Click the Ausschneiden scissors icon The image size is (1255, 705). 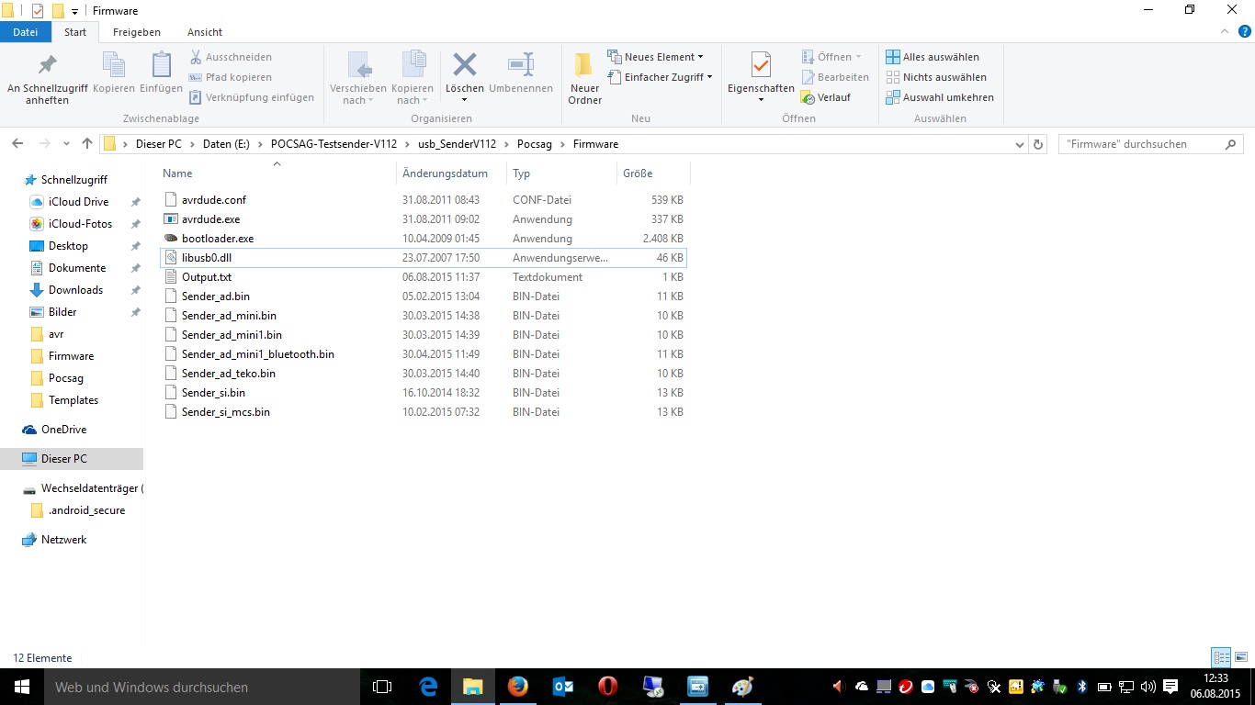click(x=196, y=57)
